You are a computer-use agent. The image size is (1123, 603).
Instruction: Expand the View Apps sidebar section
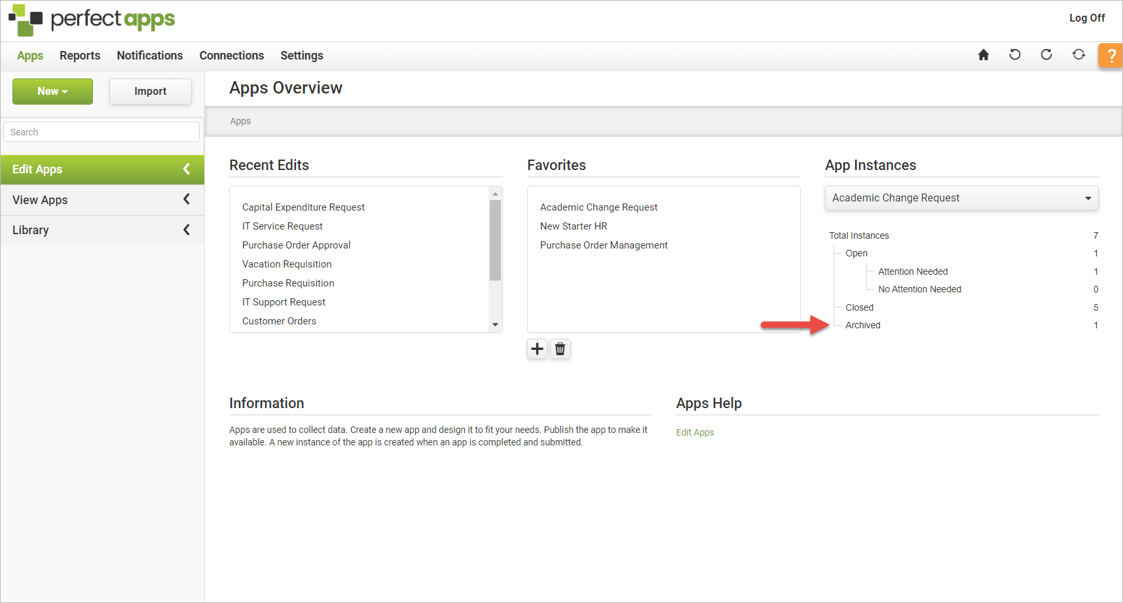pyautogui.click(x=101, y=200)
